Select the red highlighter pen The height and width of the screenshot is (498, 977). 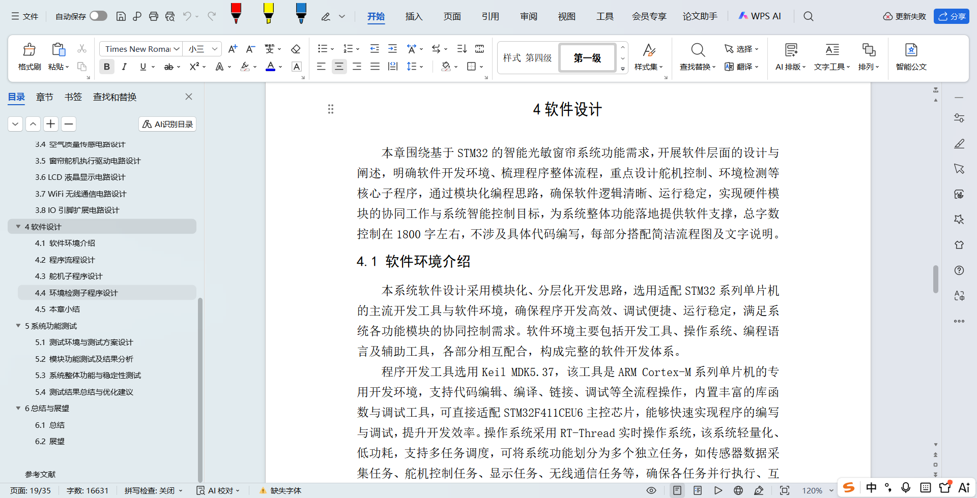coord(236,13)
